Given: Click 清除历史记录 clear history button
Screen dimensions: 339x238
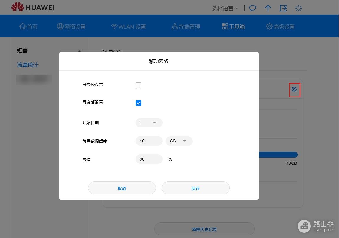Looking at the screenshot, I should click(205, 229).
